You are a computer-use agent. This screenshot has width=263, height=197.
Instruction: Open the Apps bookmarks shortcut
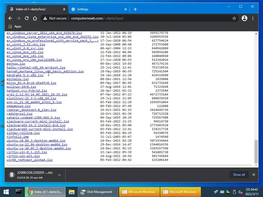15,26
